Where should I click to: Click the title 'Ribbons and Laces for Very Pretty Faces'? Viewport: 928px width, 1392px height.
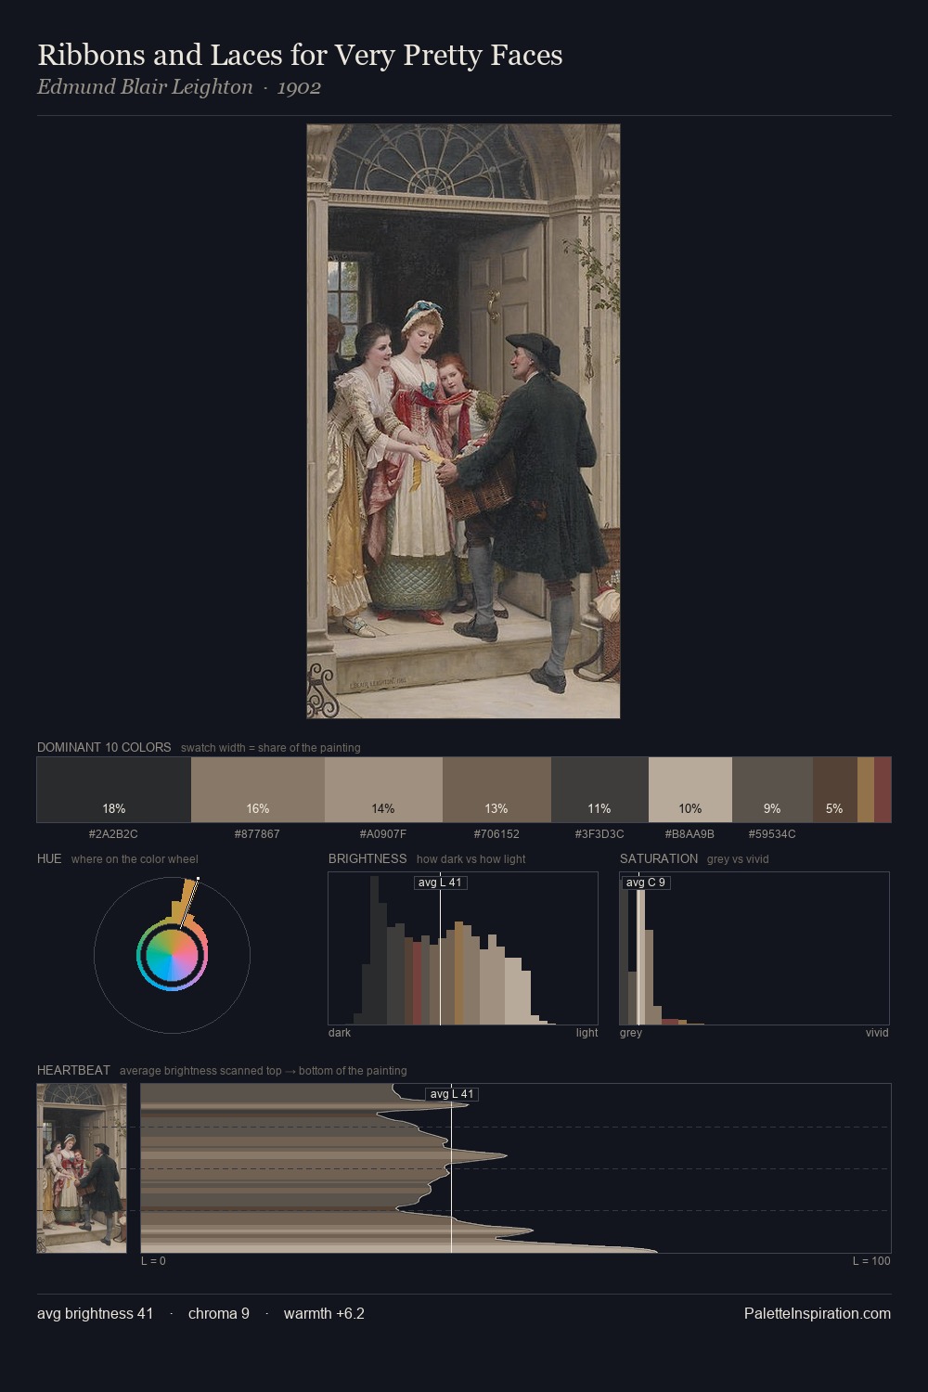click(x=300, y=55)
